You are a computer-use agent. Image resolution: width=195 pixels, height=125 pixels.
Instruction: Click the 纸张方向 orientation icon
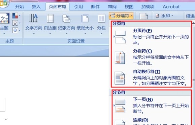pyautogui.click(x=66, y=18)
